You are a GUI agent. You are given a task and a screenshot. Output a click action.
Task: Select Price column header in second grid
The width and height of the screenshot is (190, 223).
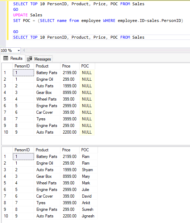(70, 150)
